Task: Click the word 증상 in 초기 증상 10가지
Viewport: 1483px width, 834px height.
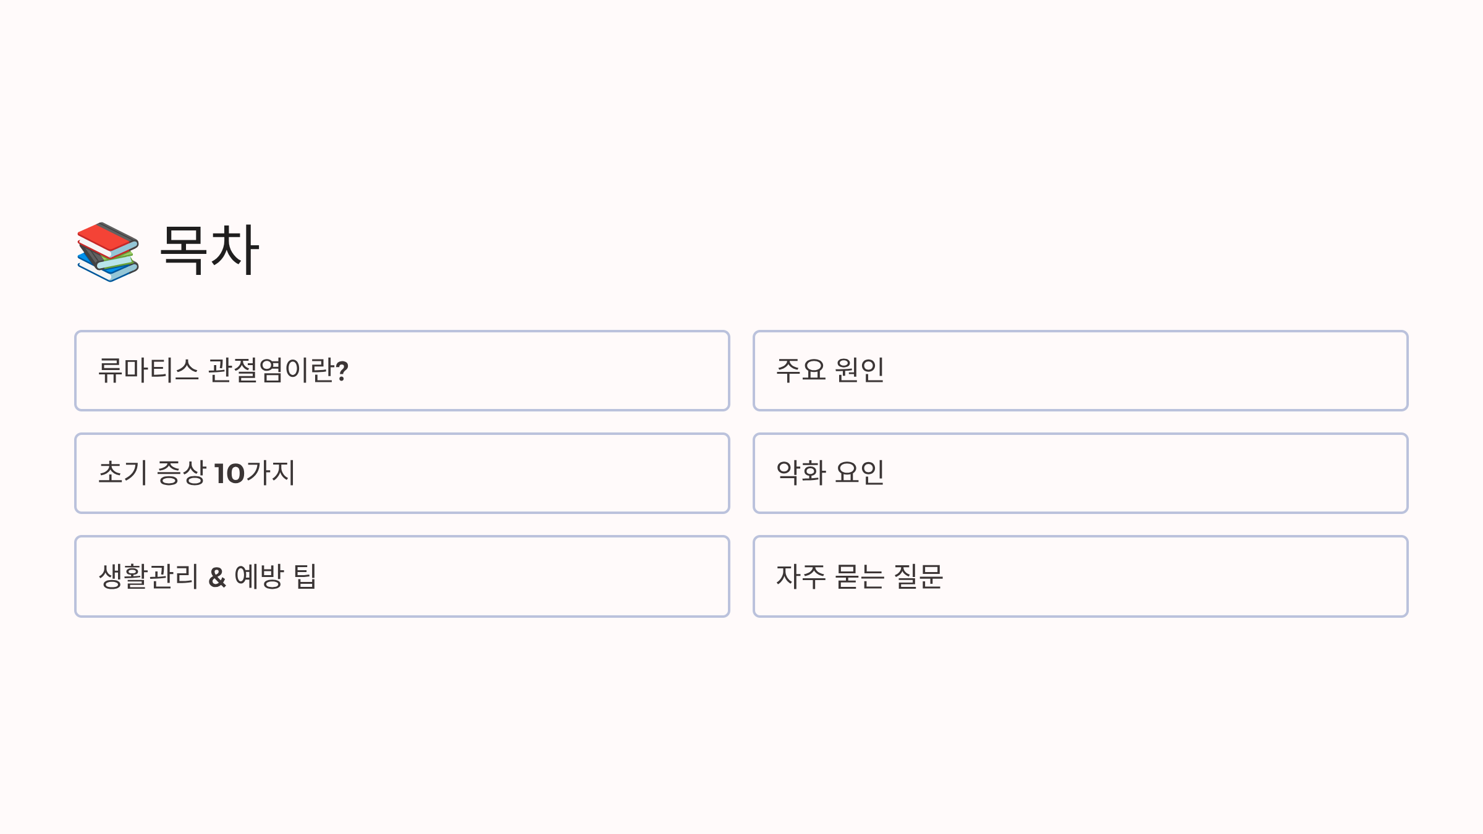Action: pyautogui.click(x=181, y=473)
